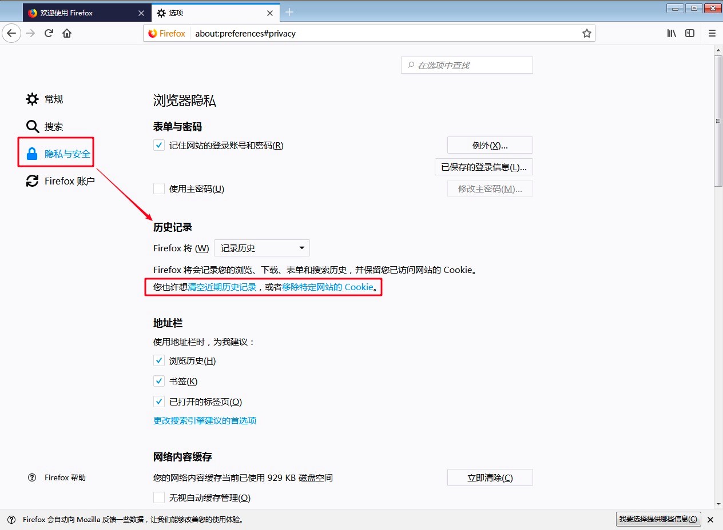Open a new tab with the plus icon
This screenshot has width=723, height=530.
tap(289, 12)
